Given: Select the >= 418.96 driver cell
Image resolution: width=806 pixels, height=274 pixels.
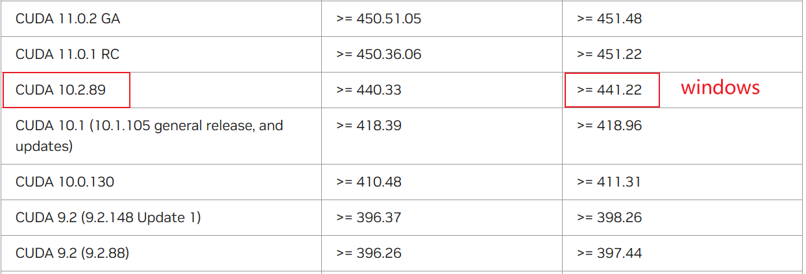Looking at the screenshot, I should pos(609,126).
